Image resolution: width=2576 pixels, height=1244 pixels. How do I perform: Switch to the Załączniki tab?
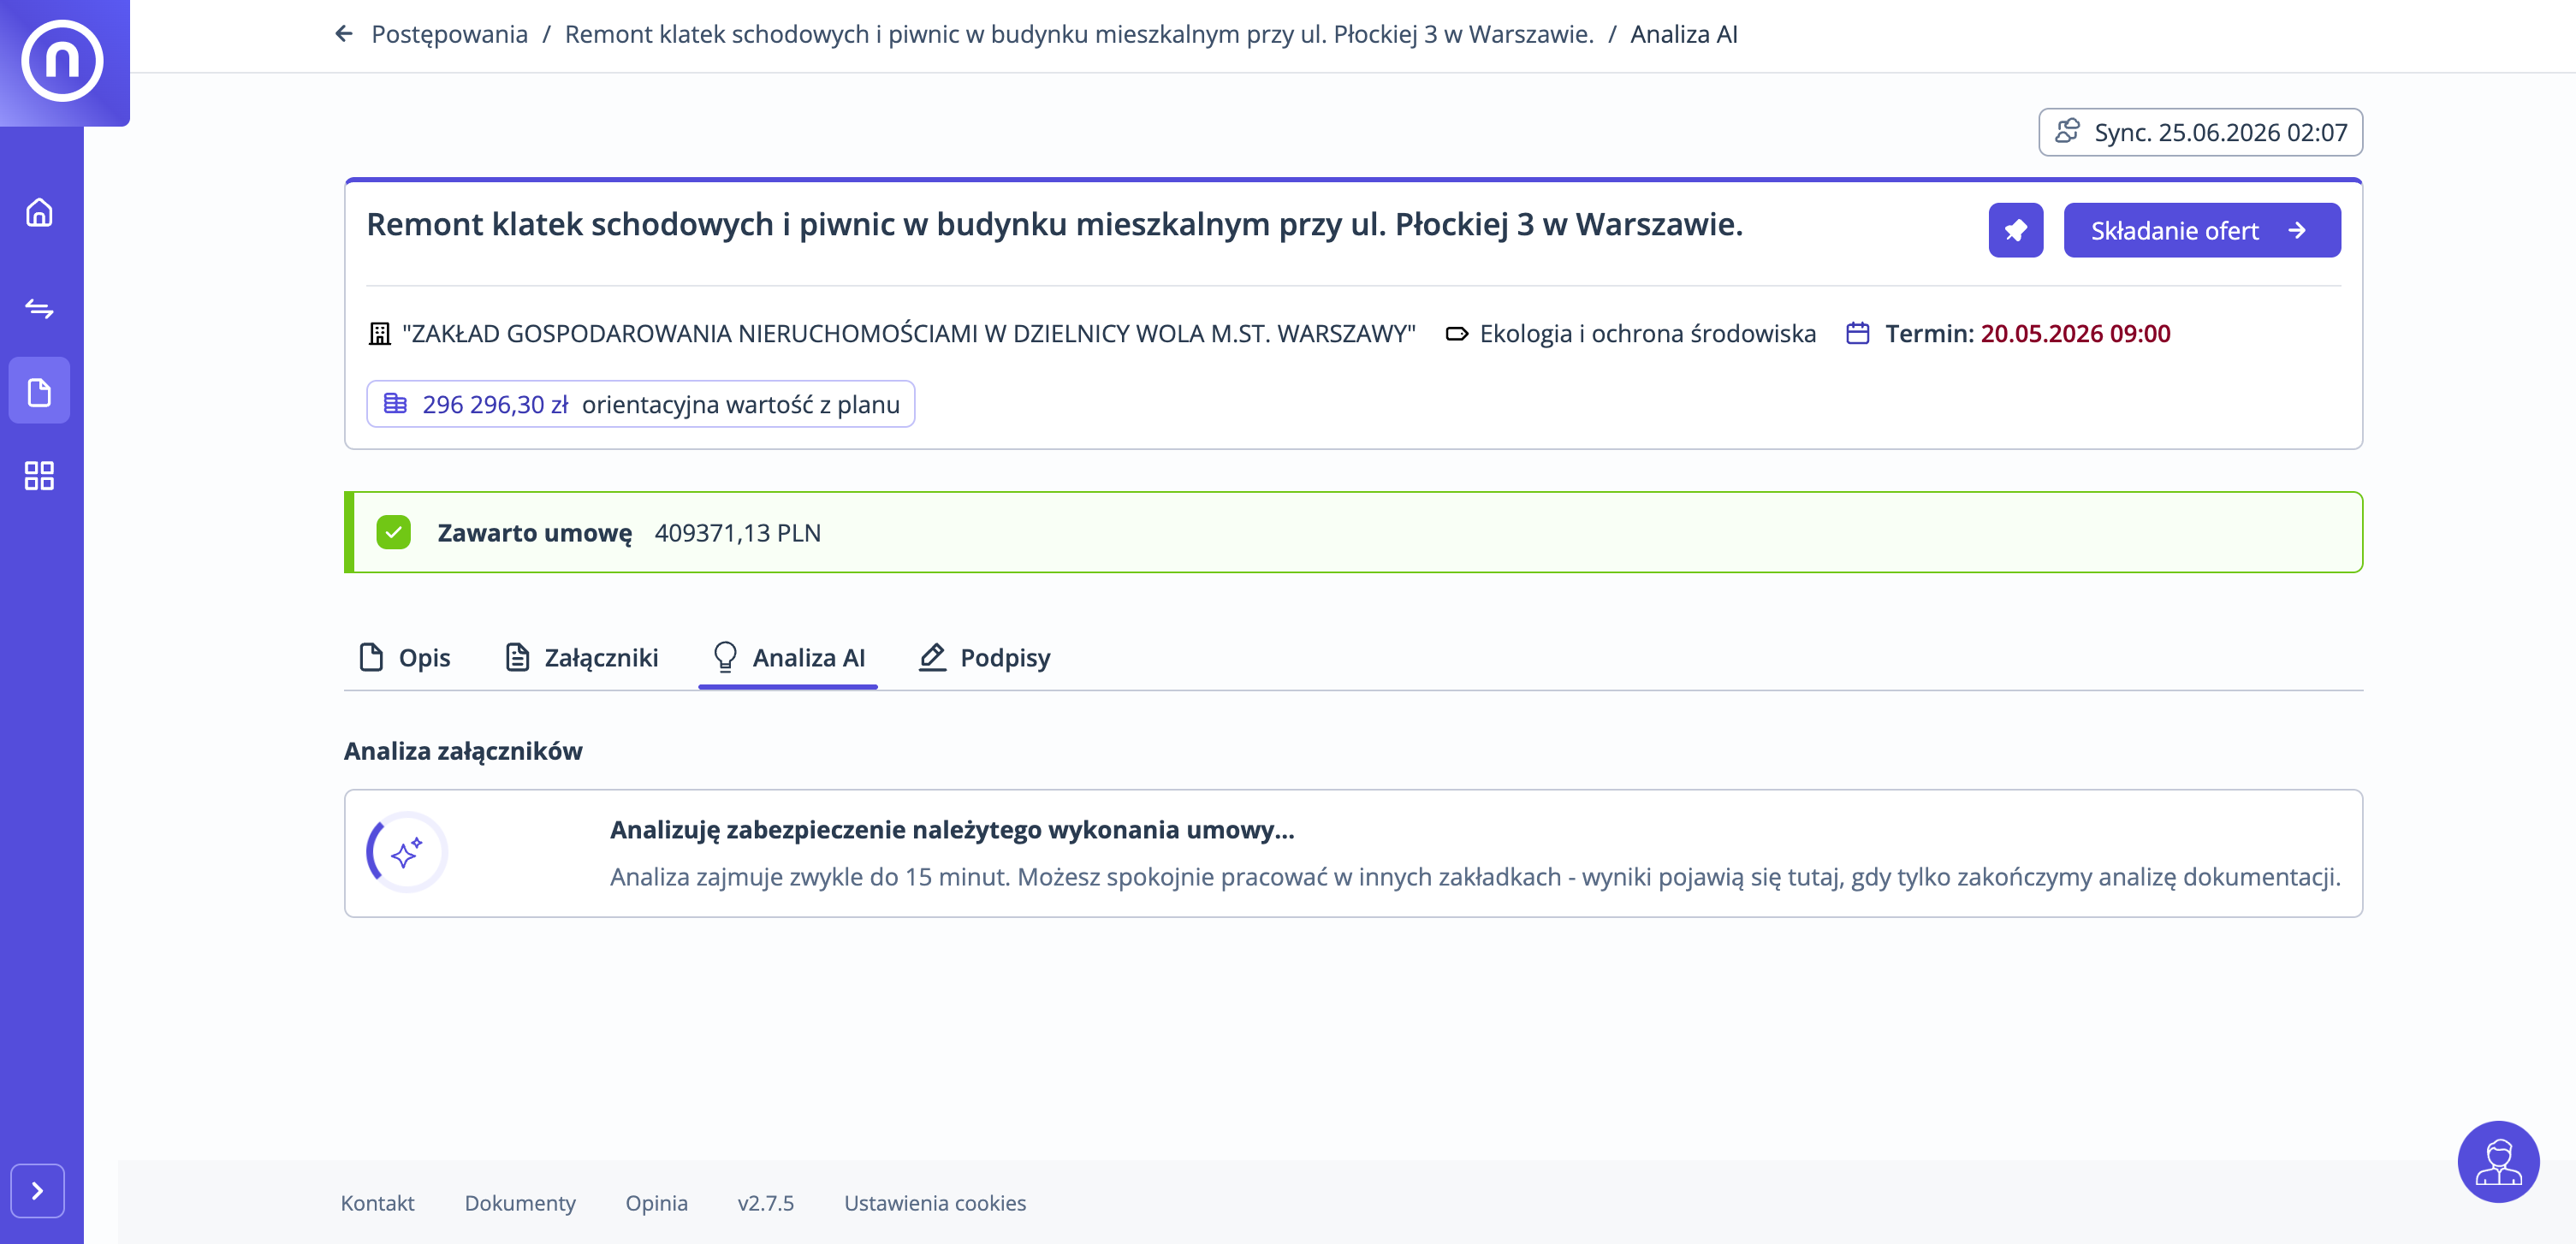point(581,658)
